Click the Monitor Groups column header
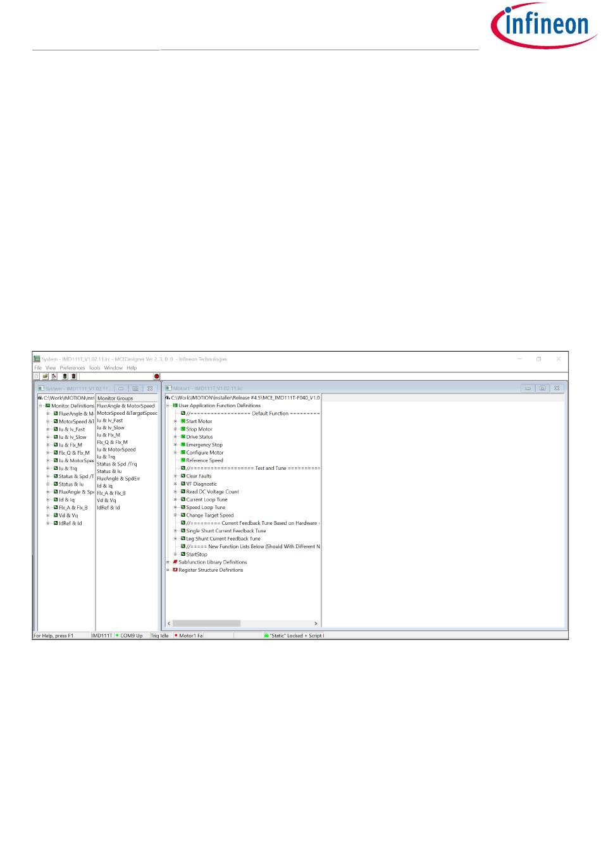601x860 pixels. pyautogui.click(x=127, y=398)
